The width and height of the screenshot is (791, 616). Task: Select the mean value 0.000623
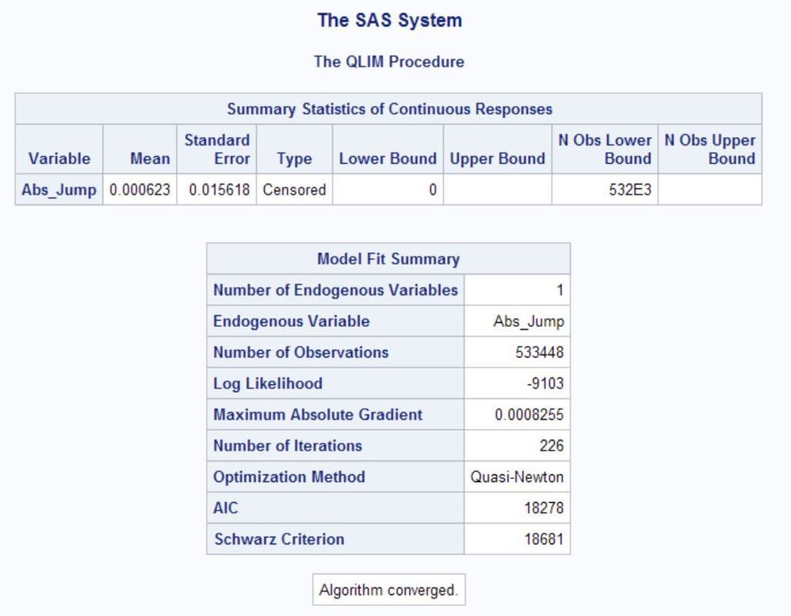coord(140,191)
